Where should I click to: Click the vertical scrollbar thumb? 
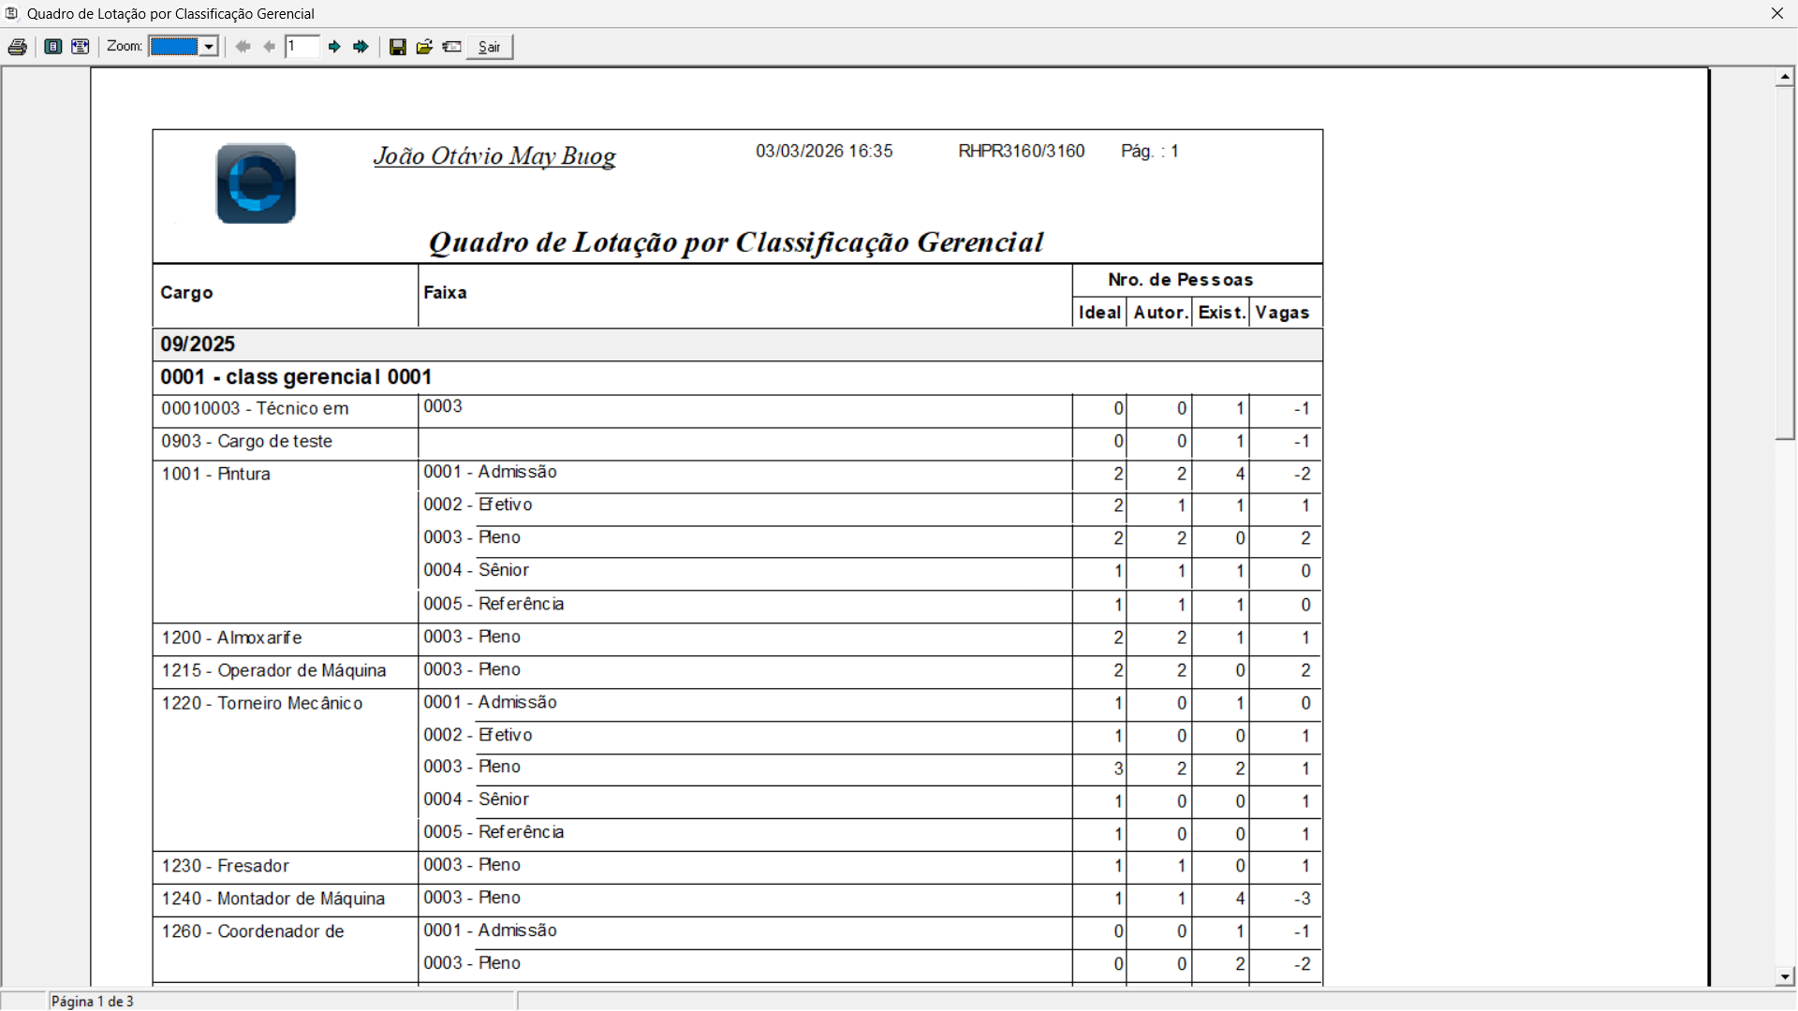point(1785,262)
